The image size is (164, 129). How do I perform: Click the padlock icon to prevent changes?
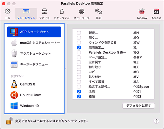coord(9,120)
